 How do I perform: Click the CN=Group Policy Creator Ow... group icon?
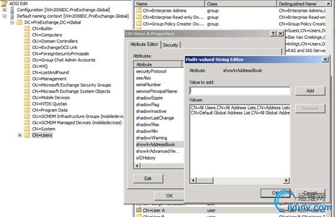click(139, 24)
